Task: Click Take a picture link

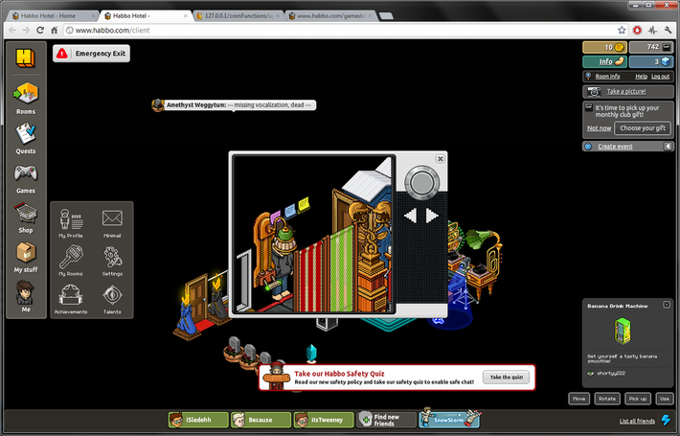Action: (625, 92)
